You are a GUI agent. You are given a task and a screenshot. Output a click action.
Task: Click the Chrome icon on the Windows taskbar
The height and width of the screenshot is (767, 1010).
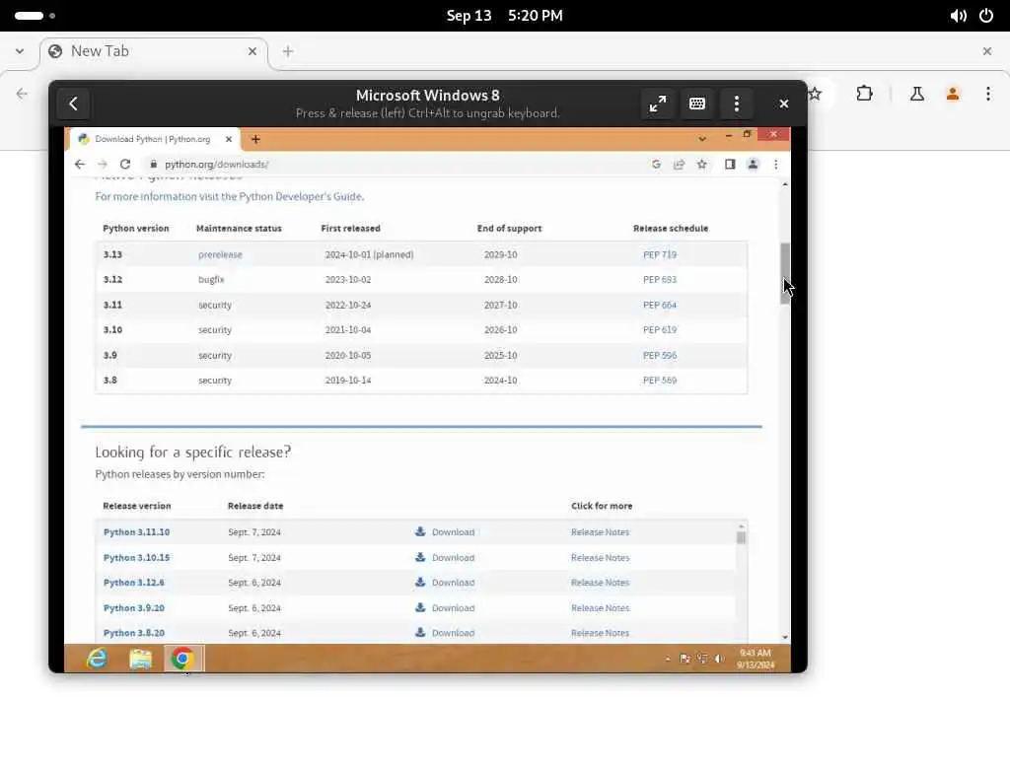coord(182,659)
